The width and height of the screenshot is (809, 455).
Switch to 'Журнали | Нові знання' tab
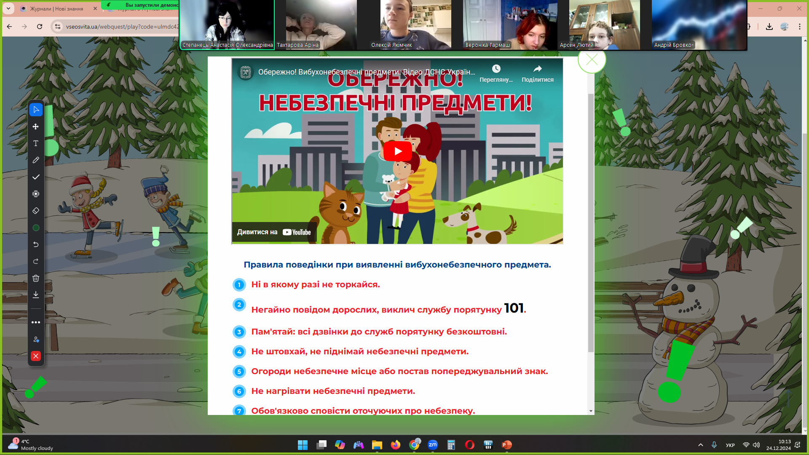click(57, 8)
